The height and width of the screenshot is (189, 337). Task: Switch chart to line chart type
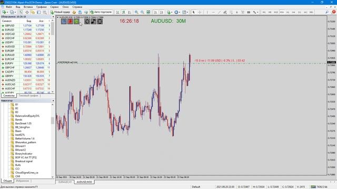(130, 12)
